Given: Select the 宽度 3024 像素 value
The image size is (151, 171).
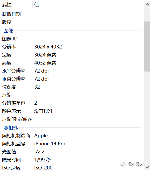Looking at the screenshot, I should coord(45,55).
